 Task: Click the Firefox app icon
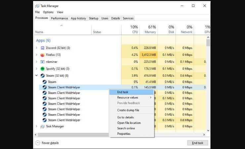42,55
